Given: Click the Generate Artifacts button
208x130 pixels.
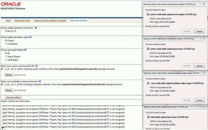Looking at the screenshot, I should click(x=13, y=97).
